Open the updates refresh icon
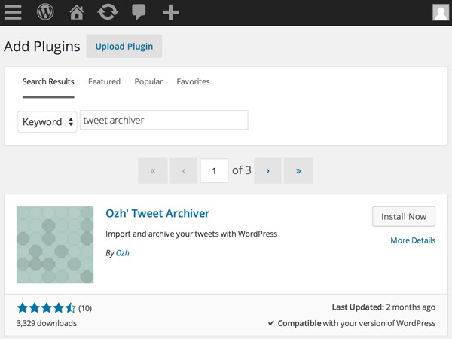 pos(108,12)
